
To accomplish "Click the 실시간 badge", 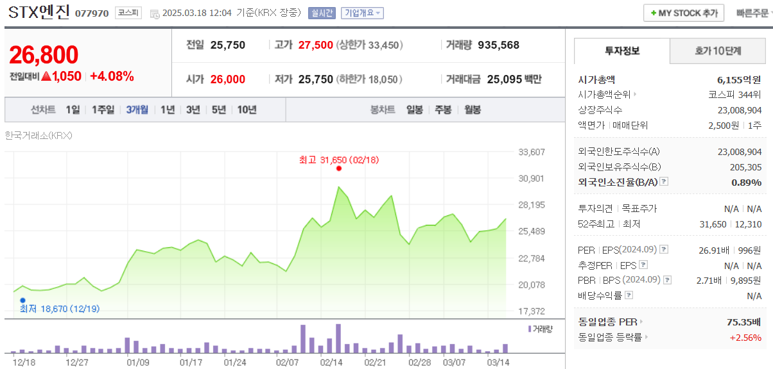I will [x=322, y=13].
